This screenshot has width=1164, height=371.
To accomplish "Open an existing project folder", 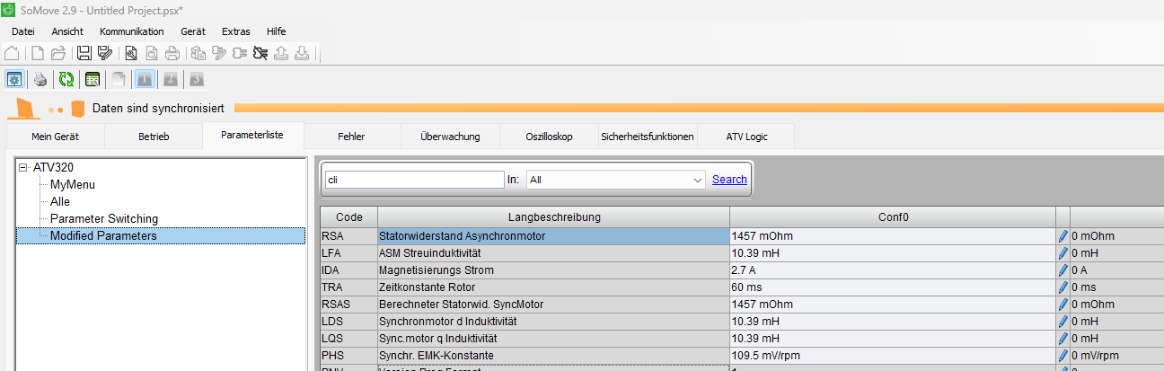I will 57,53.
